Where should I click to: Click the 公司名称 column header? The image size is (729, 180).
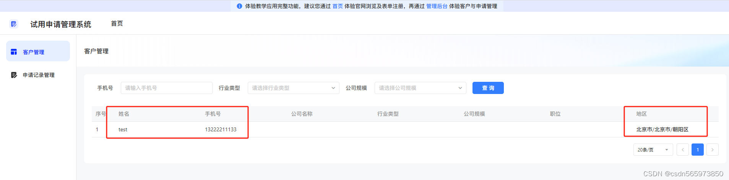click(x=302, y=114)
